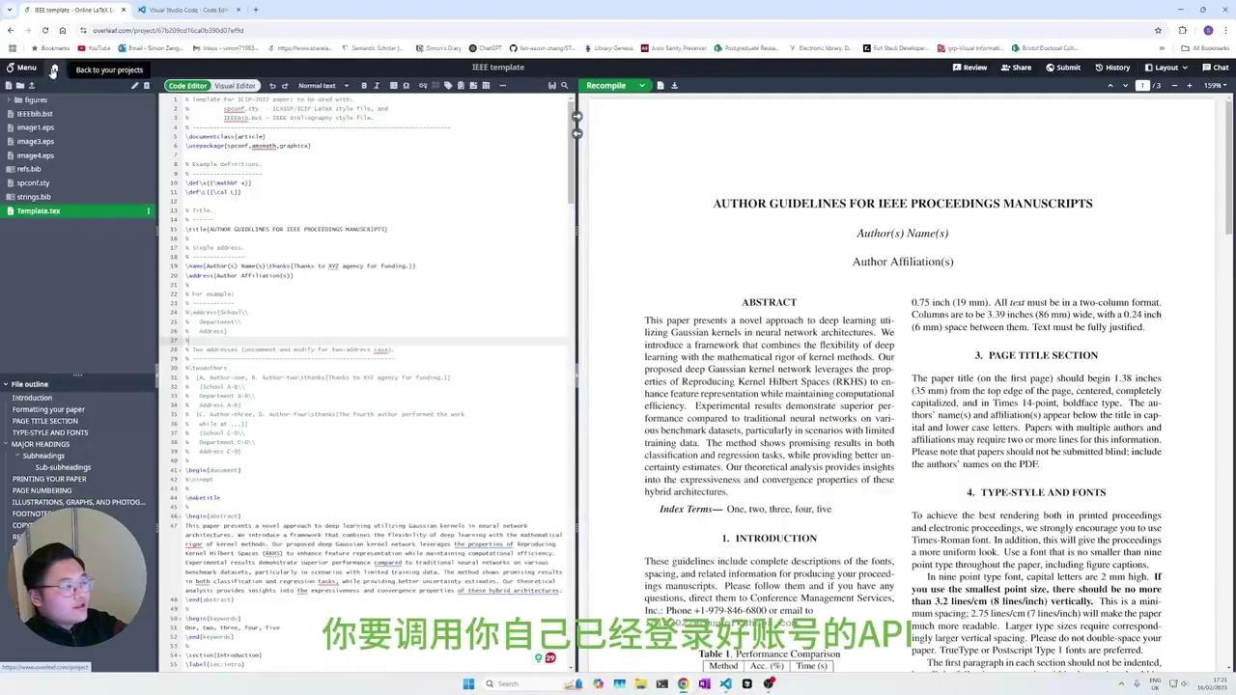
Task: Collapse MAJOR HEADINGS outline item
Action: [x=7, y=444]
